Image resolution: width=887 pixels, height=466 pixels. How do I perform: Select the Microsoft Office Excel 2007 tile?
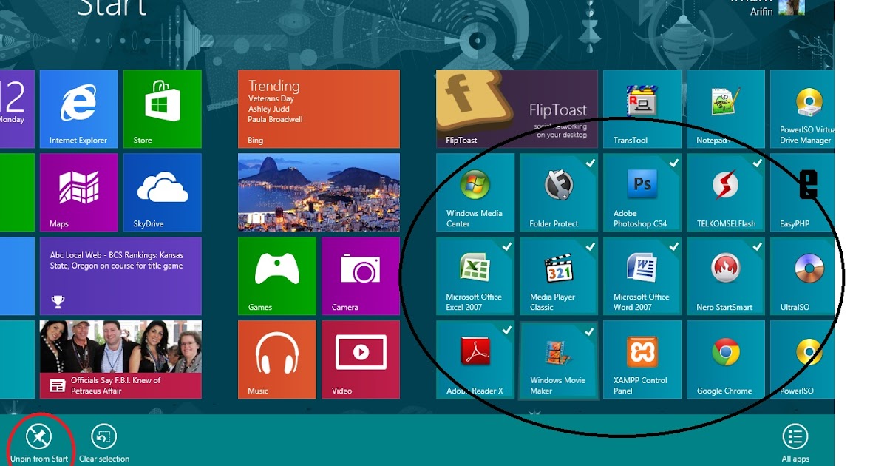475,276
